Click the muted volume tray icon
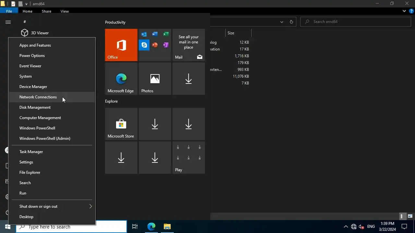Image resolution: width=415 pixels, height=233 pixels. tap(362, 227)
